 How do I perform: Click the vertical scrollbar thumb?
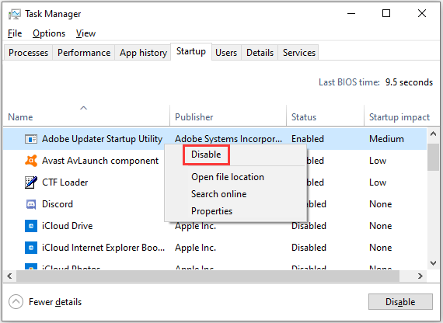coord(433,158)
